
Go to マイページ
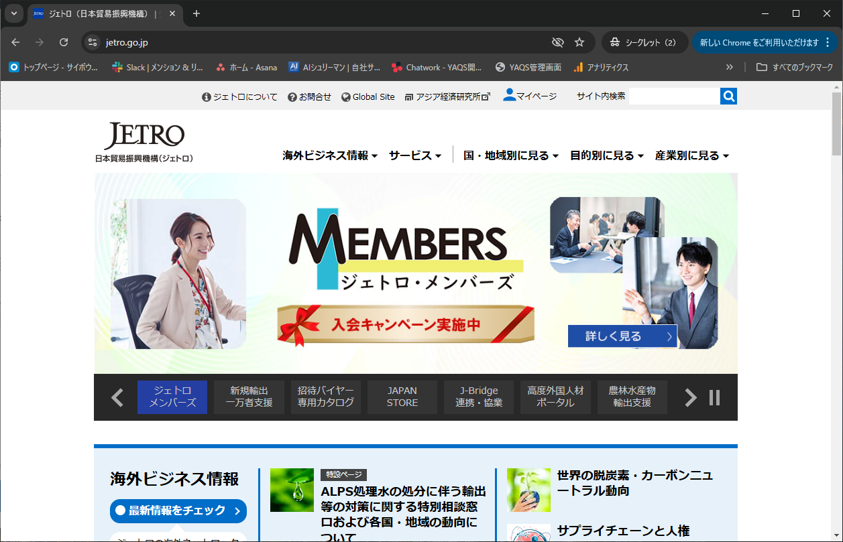tap(530, 96)
